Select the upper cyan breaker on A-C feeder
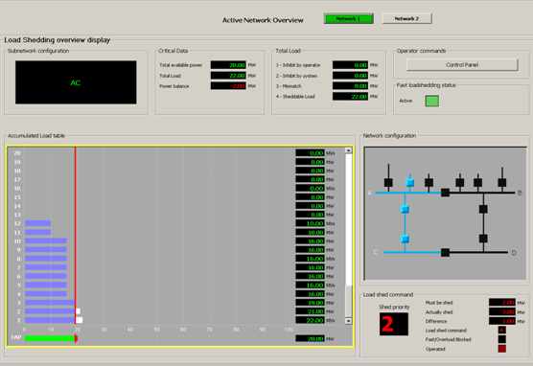Image resolution: width=533 pixels, height=366 pixels. [x=405, y=209]
